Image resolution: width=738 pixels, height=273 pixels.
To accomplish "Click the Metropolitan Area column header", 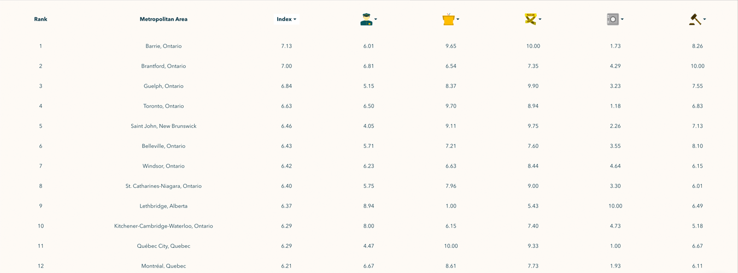I will (x=163, y=19).
